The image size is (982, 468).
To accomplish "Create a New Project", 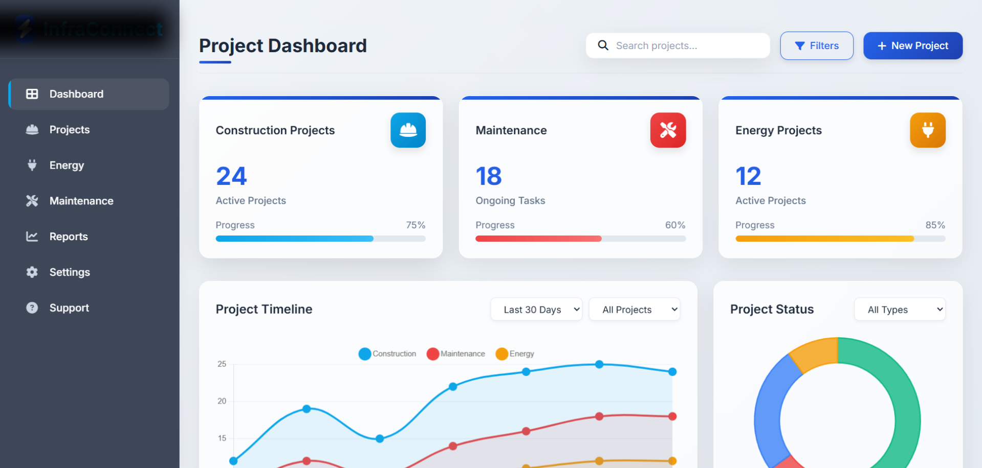I will pyautogui.click(x=913, y=45).
